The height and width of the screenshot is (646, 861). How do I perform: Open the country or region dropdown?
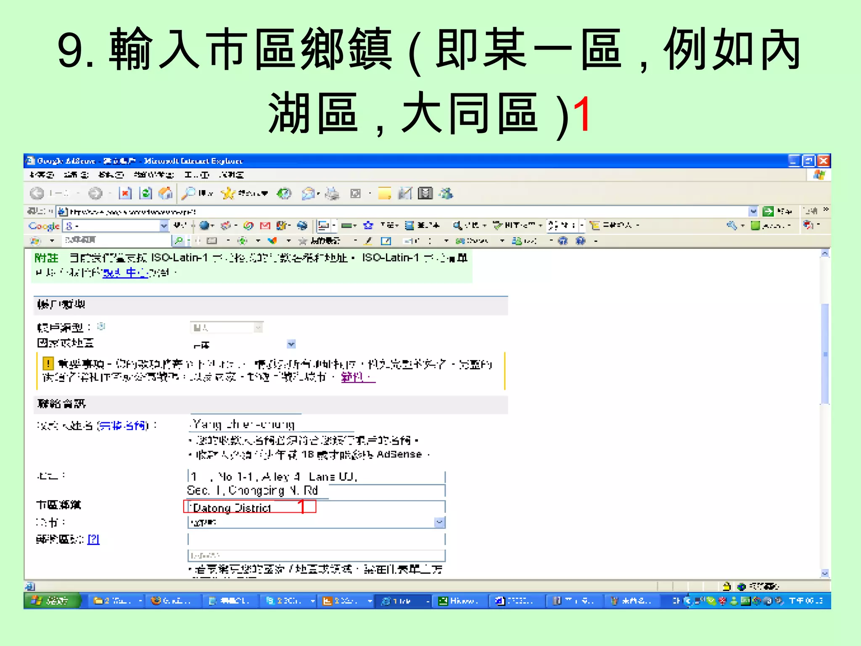[291, 344]
